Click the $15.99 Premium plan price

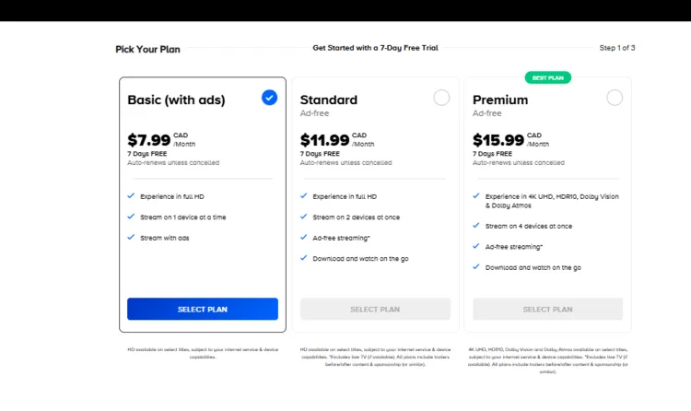[x=498, y=140]
